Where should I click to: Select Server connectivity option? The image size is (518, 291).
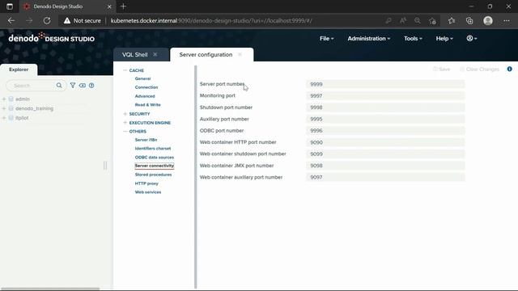[x=155, y=166]
